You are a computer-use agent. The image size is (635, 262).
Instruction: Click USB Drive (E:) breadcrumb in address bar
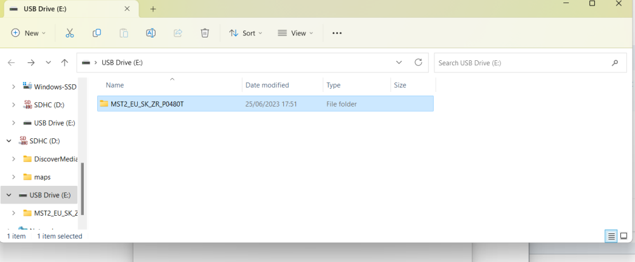tap(122, 63)
